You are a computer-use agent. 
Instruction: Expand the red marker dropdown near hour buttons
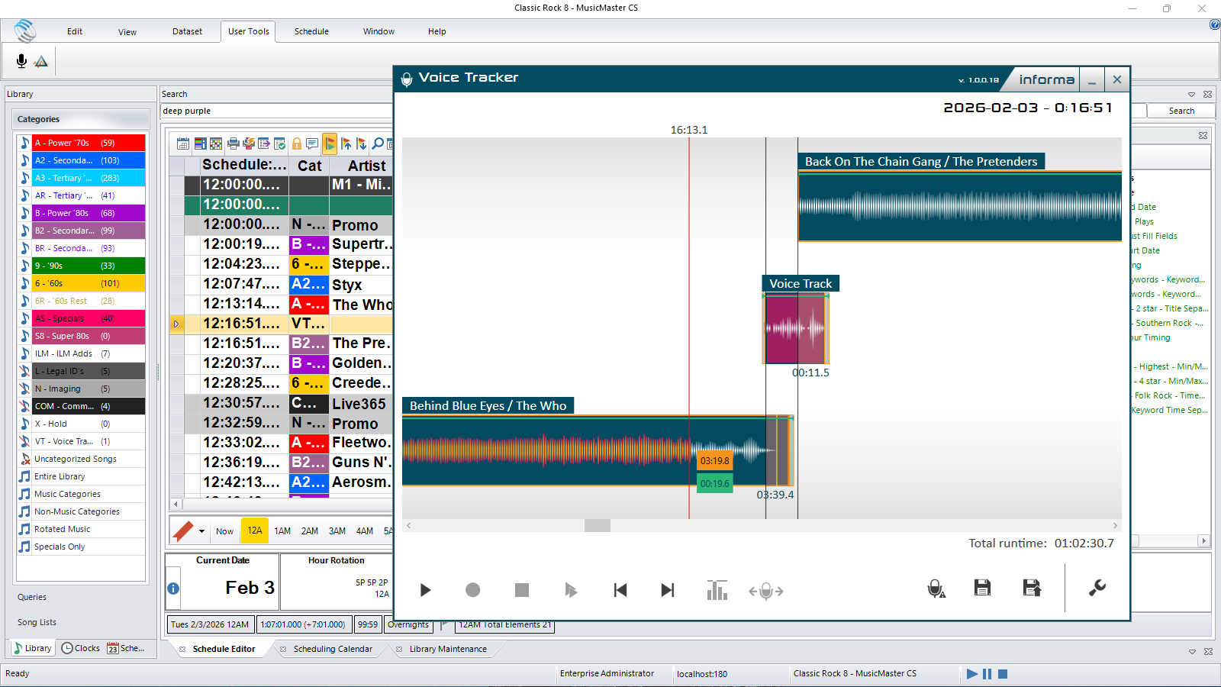[201, 531]
